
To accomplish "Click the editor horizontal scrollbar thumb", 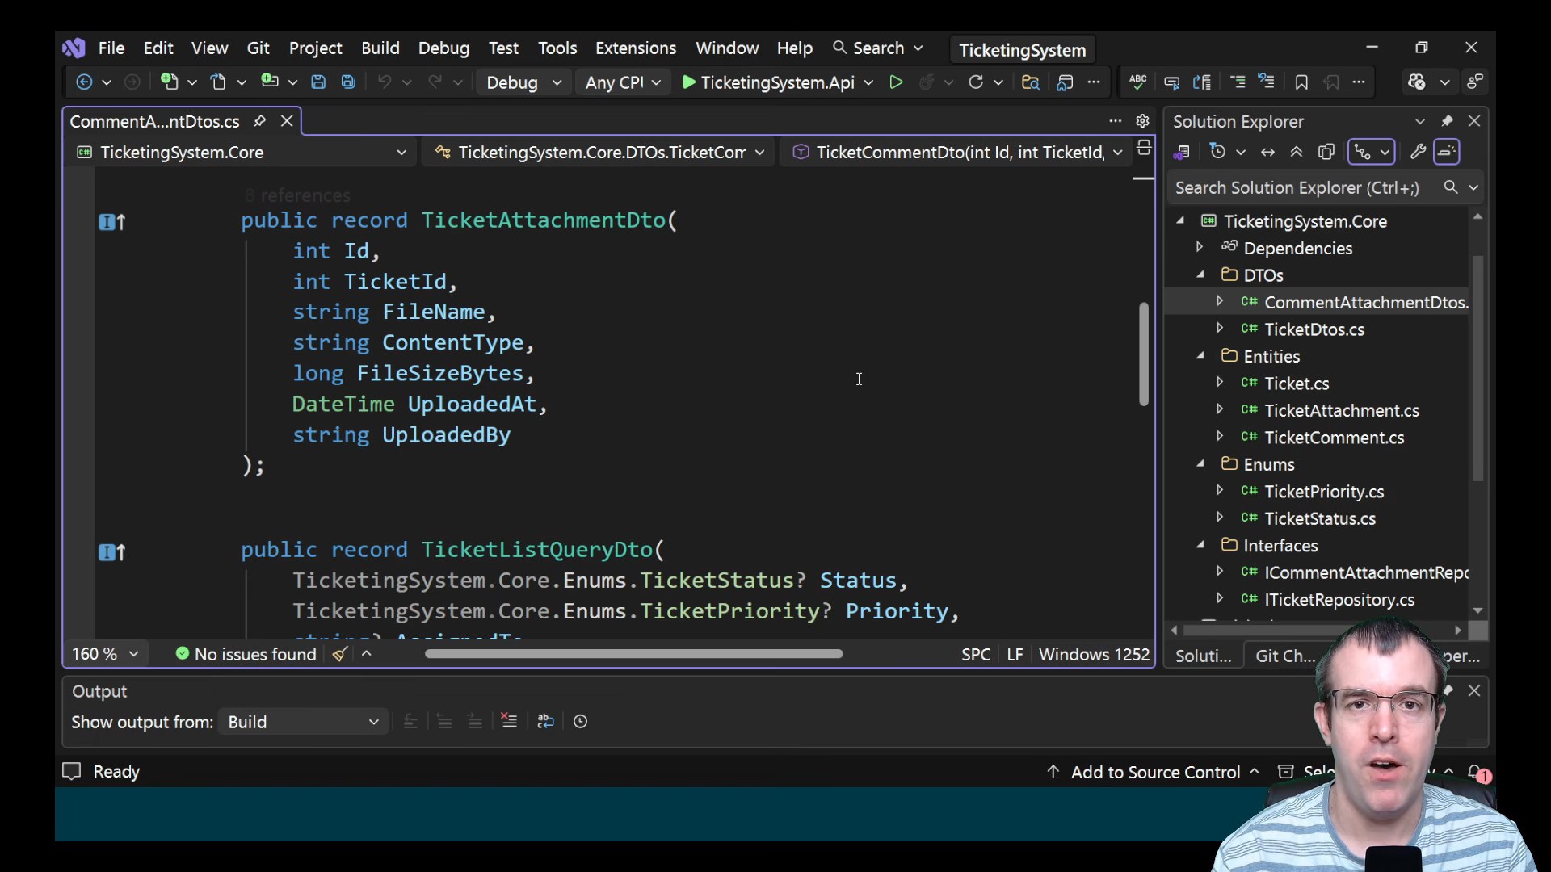I will click(x=634, y=654).
